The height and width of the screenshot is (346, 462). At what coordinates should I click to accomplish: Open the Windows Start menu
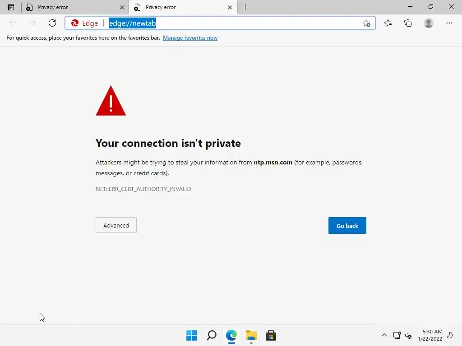[191, 335]
